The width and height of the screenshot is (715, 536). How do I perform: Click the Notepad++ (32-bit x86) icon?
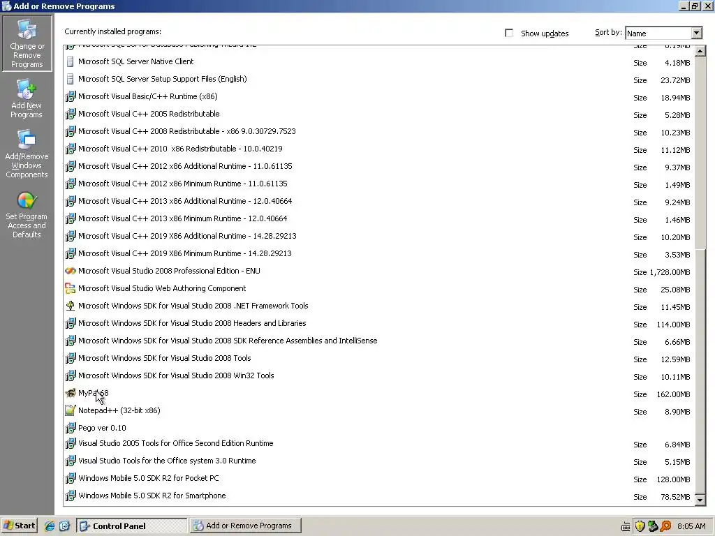pos(71,410)
